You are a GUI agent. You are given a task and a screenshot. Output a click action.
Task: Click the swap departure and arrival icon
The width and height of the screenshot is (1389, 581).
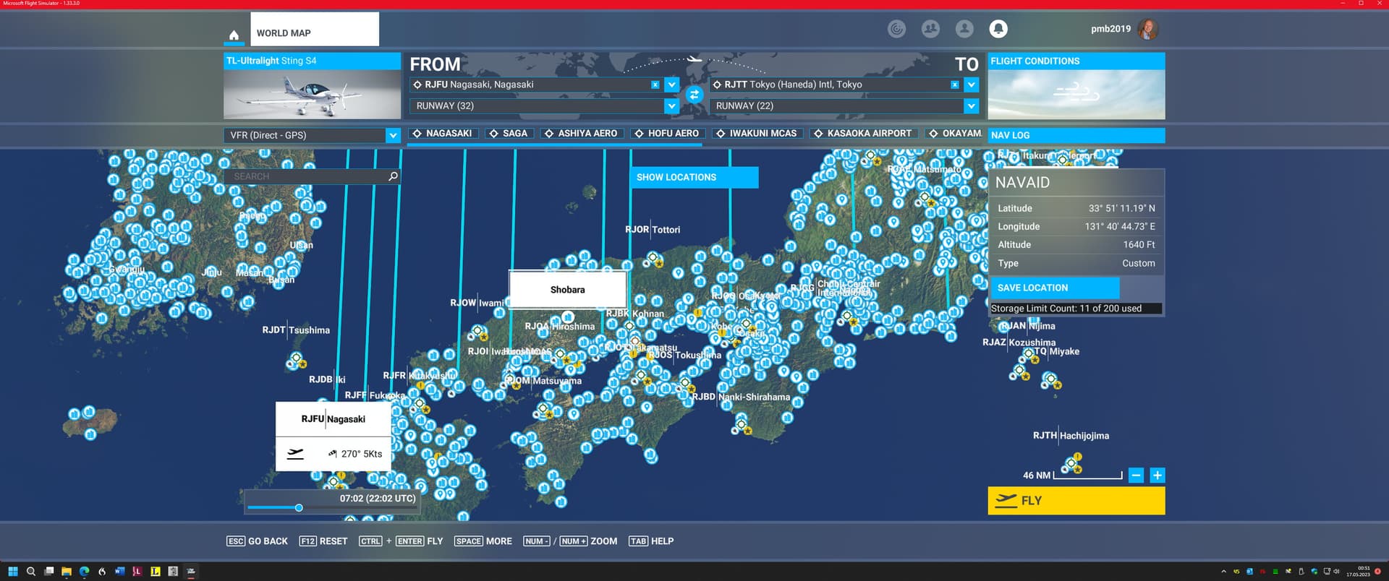(x=694, y=95)
